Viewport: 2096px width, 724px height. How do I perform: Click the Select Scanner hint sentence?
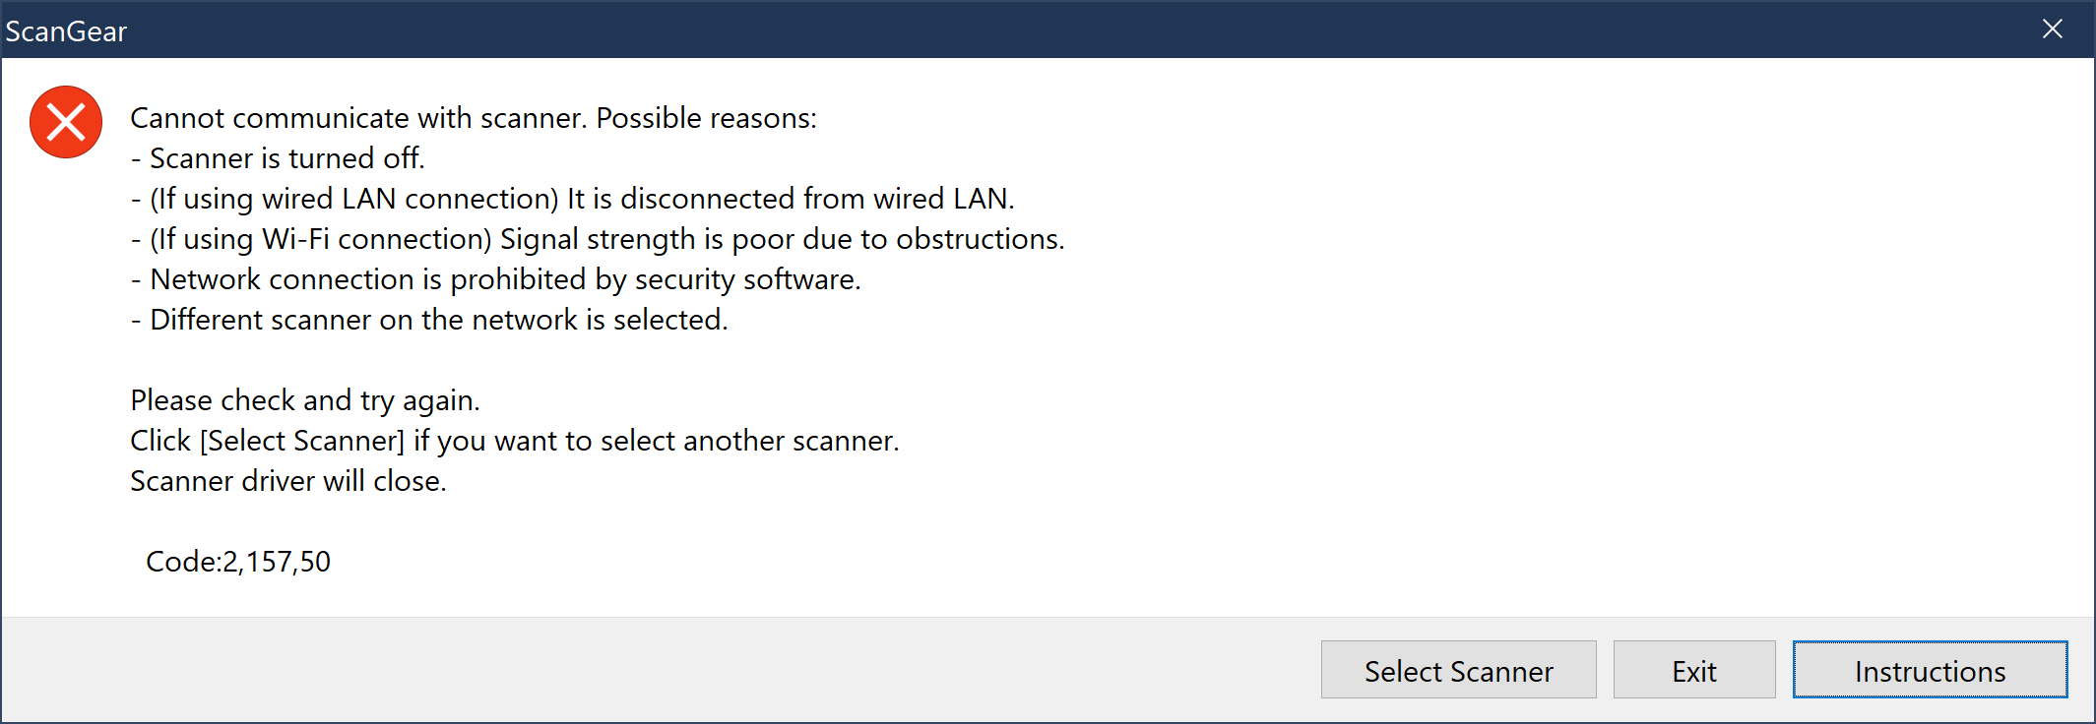coord(515,440)
